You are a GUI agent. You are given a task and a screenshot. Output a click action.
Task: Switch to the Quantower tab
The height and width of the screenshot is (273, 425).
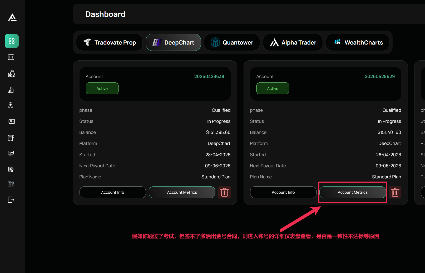coord(232,42)
